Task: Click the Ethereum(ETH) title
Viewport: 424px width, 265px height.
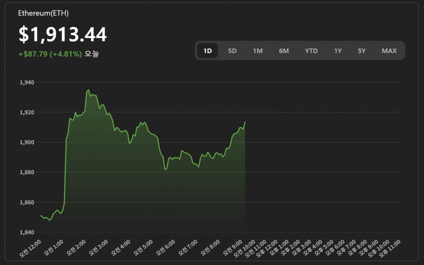Action: 43,13
